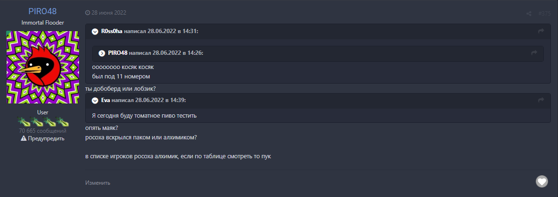
Task: Collapse the Eva quote block
Action: (x=95, y=100)
